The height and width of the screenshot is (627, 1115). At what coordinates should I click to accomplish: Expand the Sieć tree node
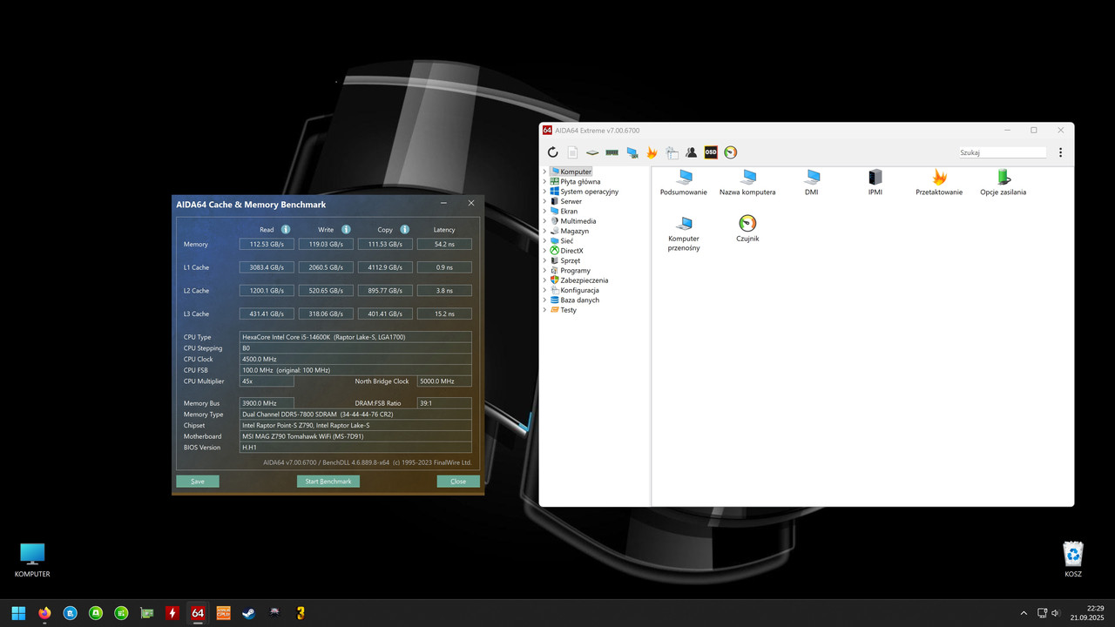[544, 240]
